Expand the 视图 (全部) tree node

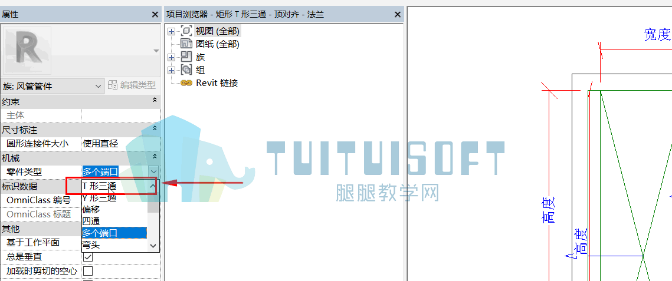(x=172, y=31)
